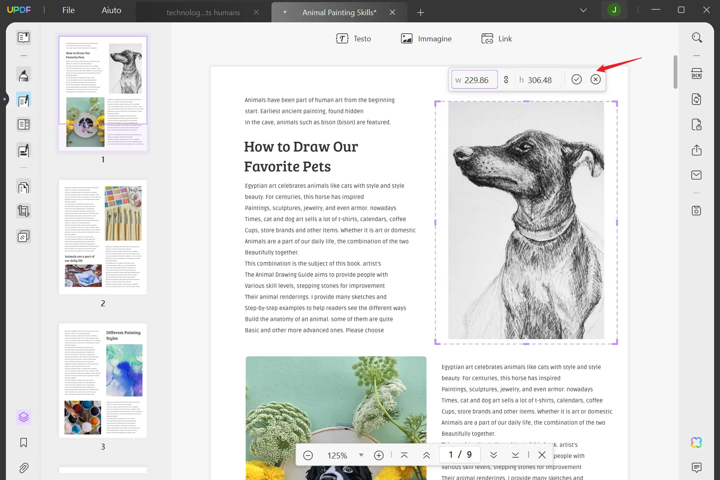Open the UPDF AI assistant icon
This screenshot has height=480, width=720.
(x=697, y=442)
